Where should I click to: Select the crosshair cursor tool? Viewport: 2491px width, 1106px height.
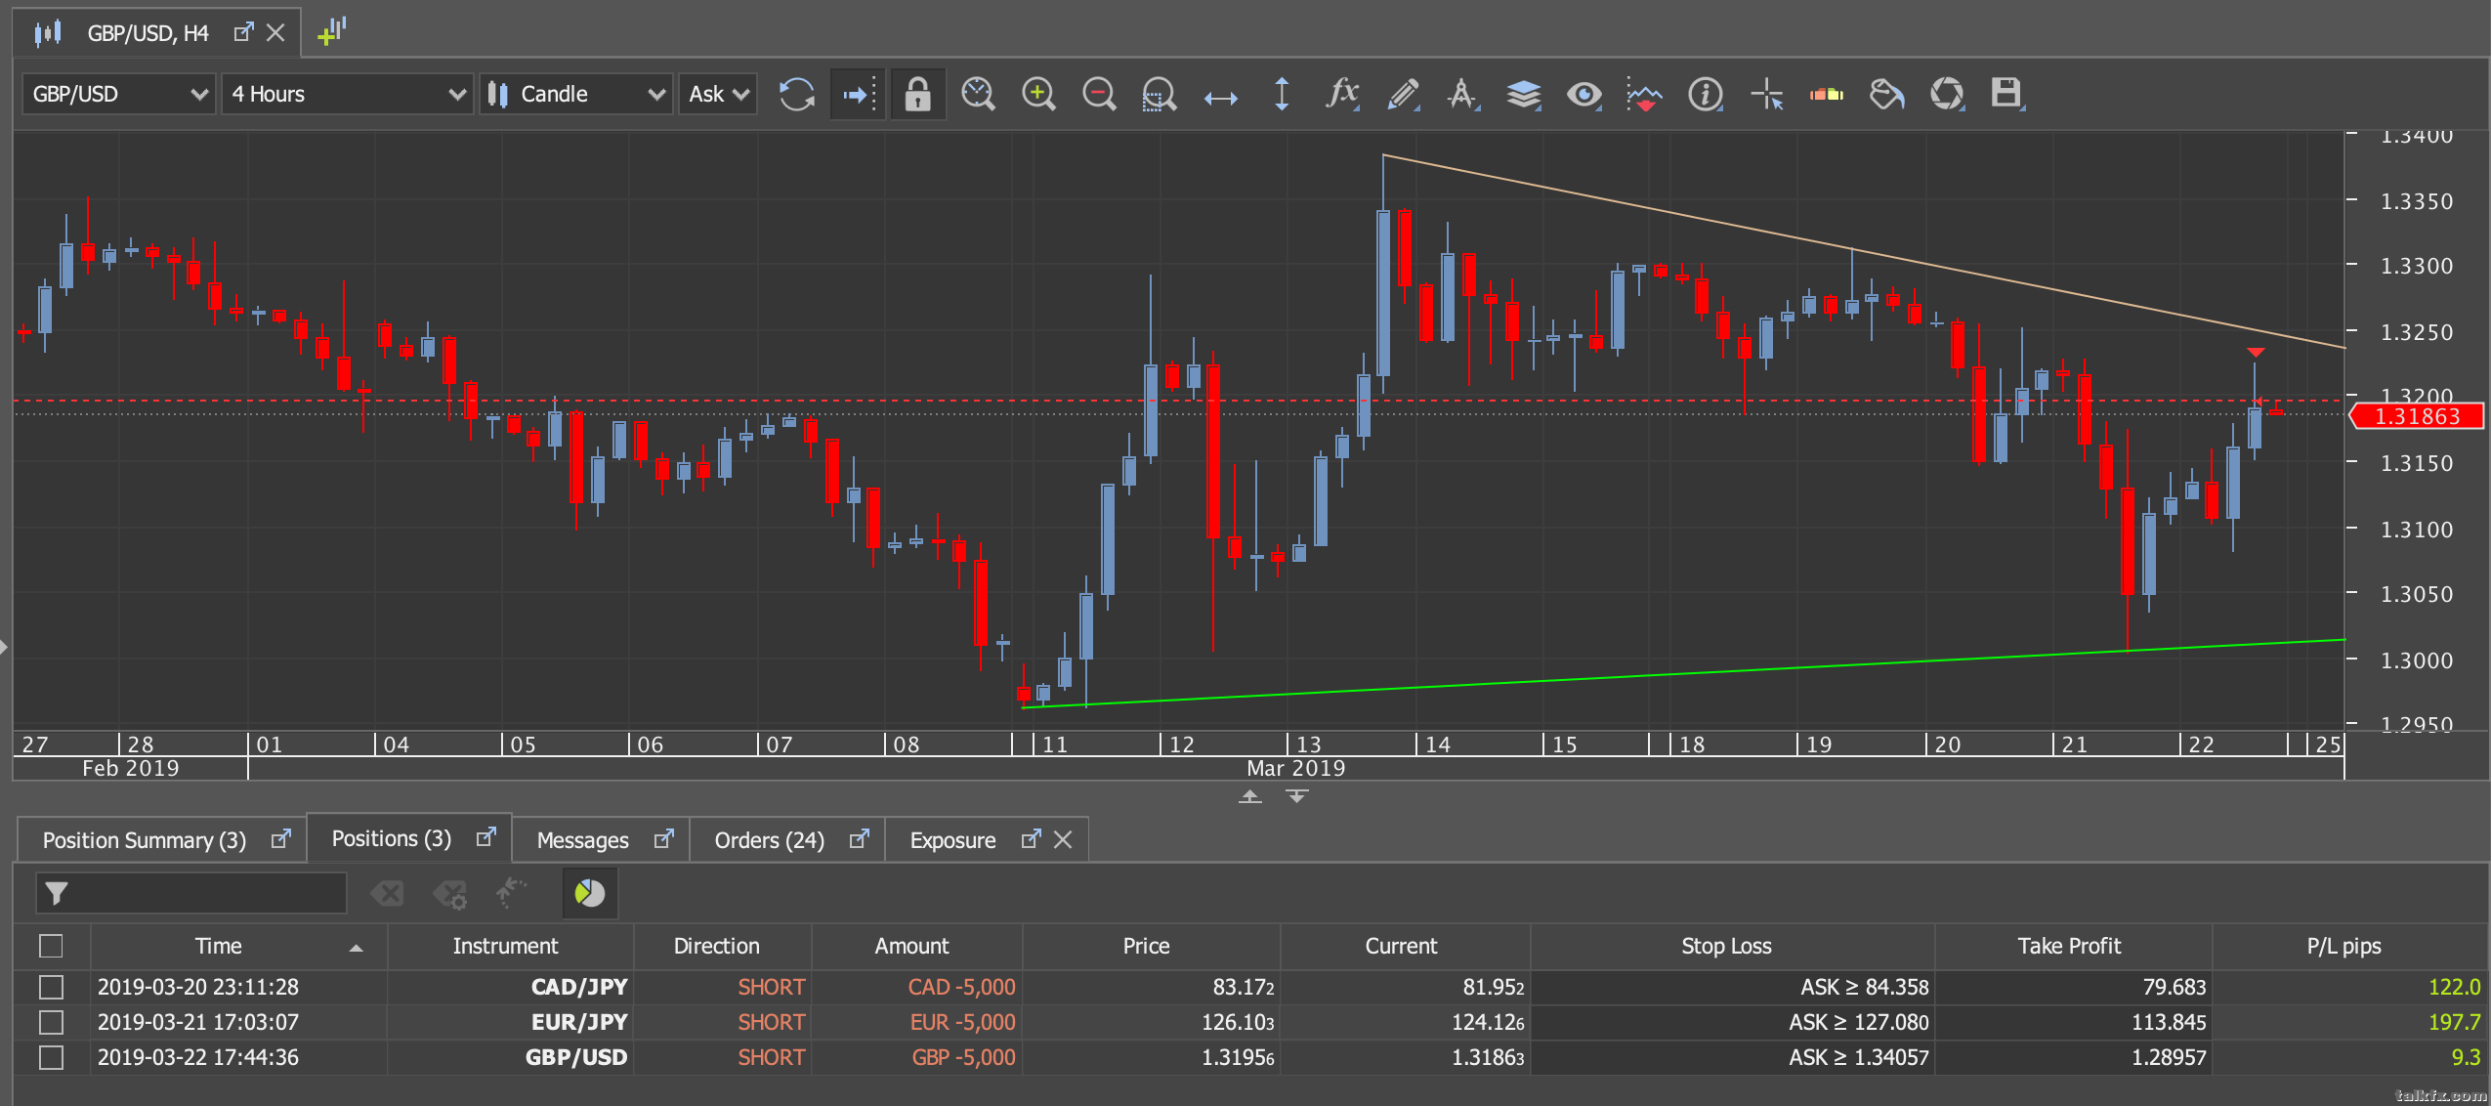pyautogui.click(x=1766, y=95)
